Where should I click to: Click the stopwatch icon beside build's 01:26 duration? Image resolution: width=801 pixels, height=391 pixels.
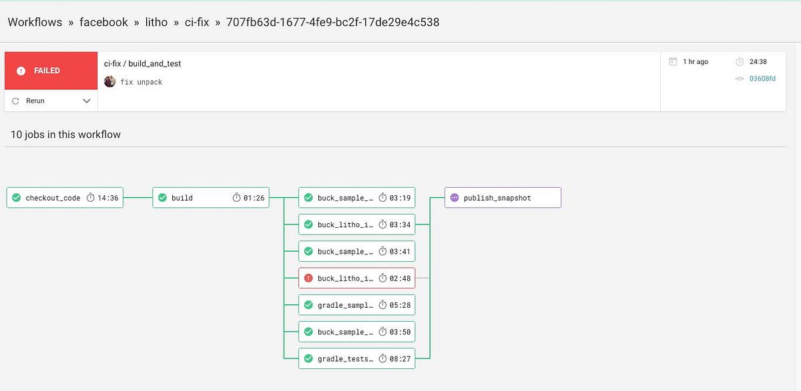(236, 197)
